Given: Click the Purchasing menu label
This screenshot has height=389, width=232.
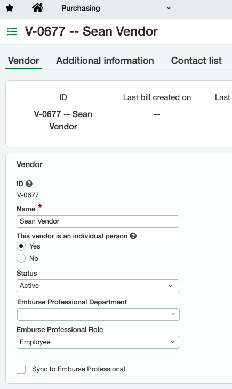Looking at the screenshot, I should [81, 8].
